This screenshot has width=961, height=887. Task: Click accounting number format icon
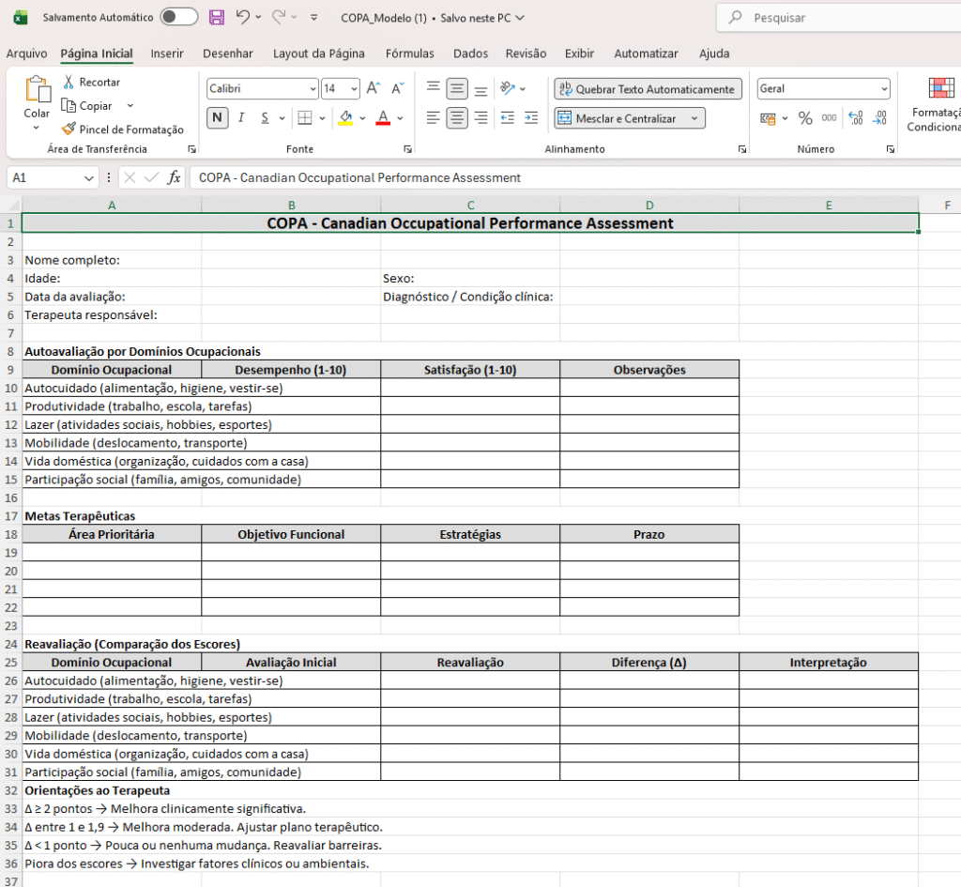[768, 118]
